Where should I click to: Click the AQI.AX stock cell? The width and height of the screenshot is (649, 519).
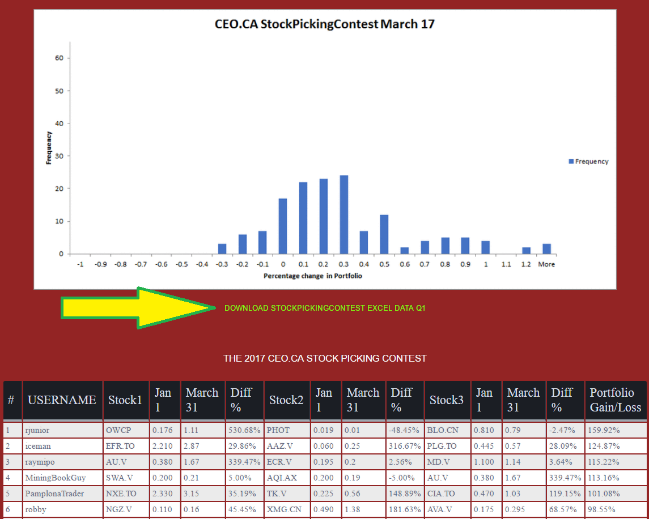(x=287, y=478)
